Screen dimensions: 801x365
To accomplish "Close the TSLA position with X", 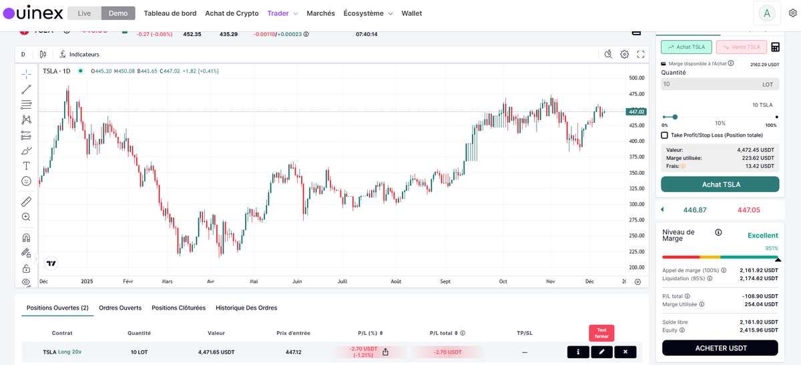I will coord(625,352).
